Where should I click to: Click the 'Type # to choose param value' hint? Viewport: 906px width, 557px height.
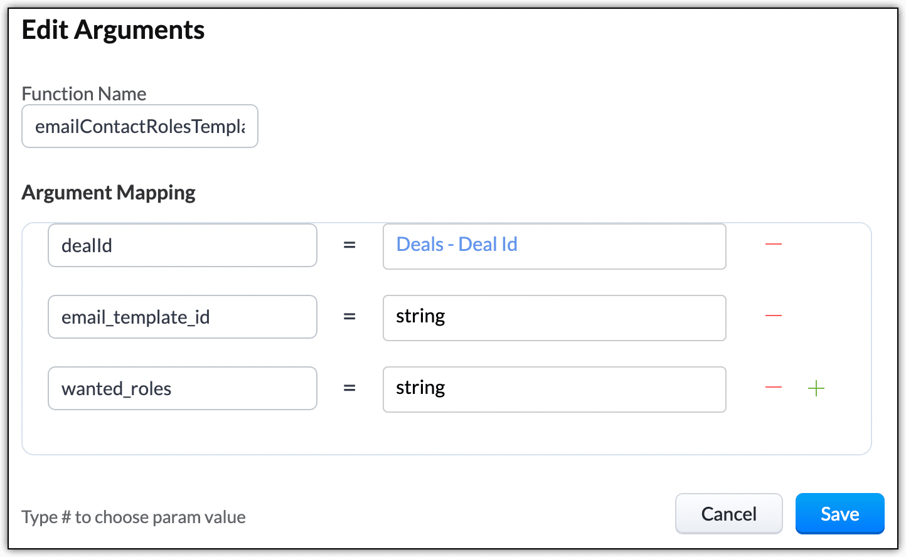tap(134, 517)
